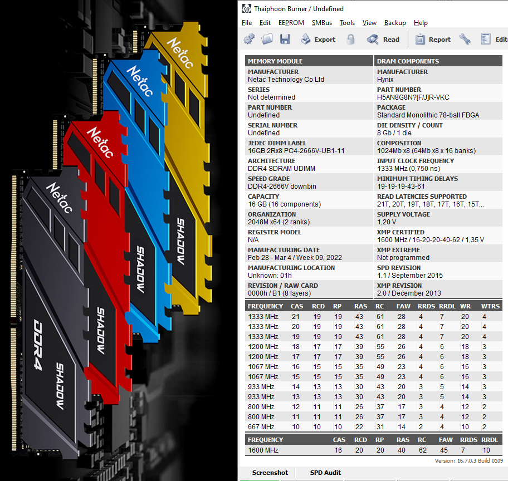
Task: Select XMP certified '1600 MHz / 16-20-20-40-62 / 1,35 V'
Action: tap(431, 240)
